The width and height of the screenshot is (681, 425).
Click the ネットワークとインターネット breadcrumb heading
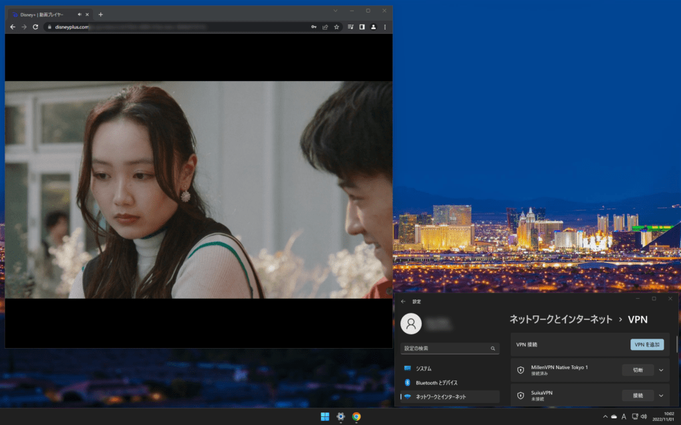pos(561,319)
